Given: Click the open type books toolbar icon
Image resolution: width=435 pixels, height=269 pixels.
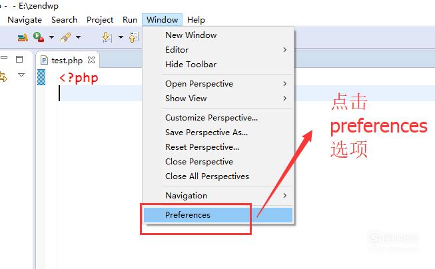Looking at the screenshot, I should point(23,37).
